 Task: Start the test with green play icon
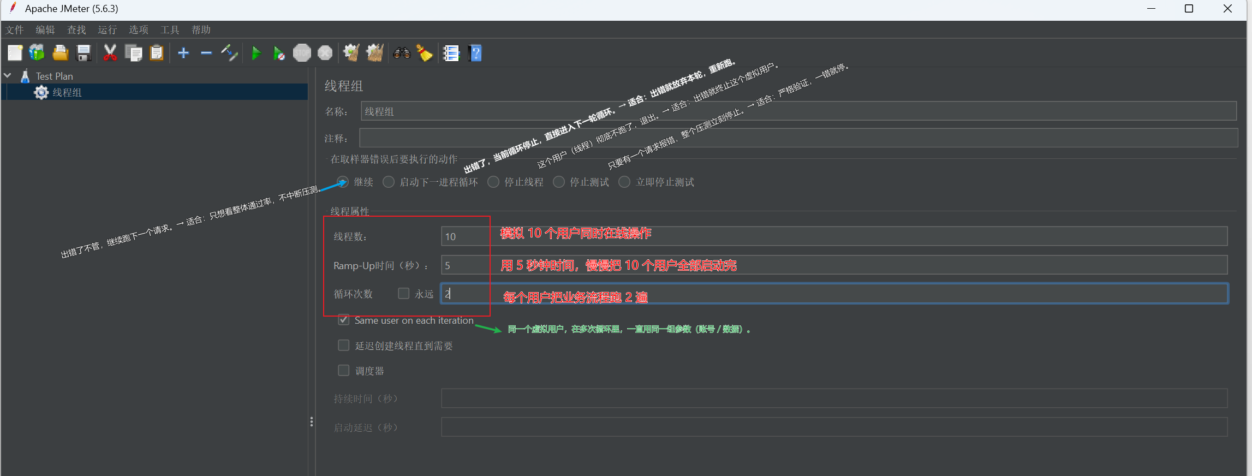pos(256,53)
